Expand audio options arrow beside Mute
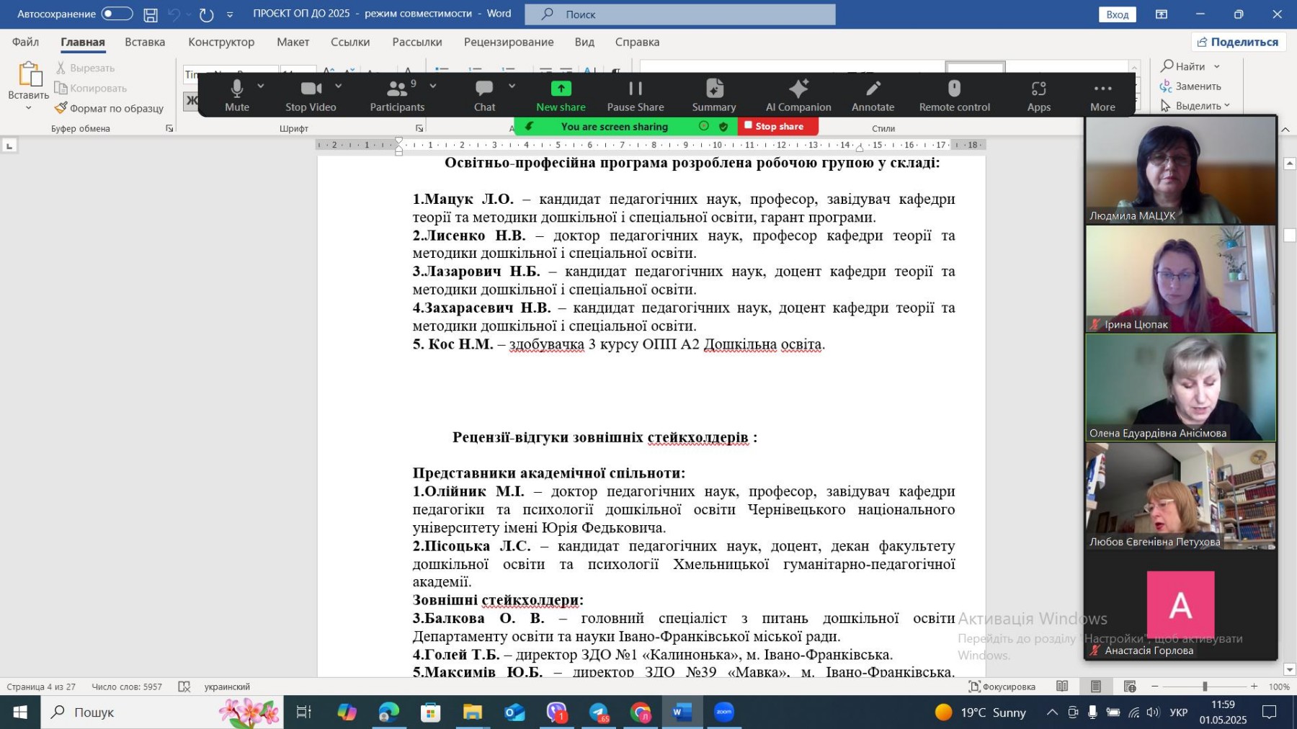Image resolution: width=1297 pixels, height=729 pixels. point(261,86)
